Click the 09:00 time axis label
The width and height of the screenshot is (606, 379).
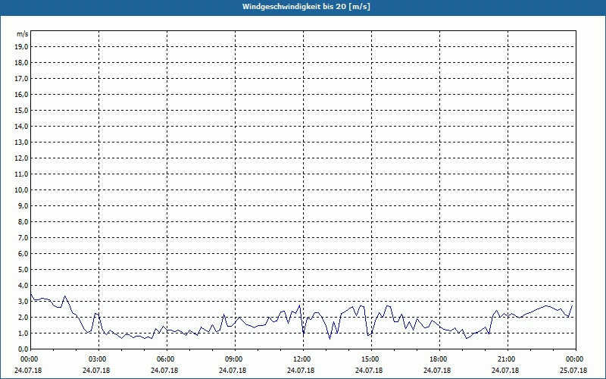233,359
